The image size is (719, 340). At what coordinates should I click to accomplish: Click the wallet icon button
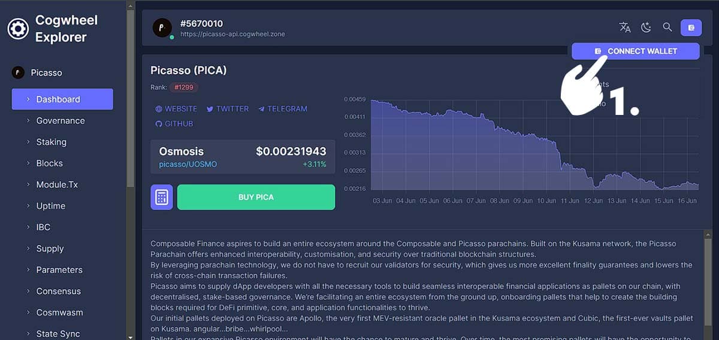pos(691,28)
